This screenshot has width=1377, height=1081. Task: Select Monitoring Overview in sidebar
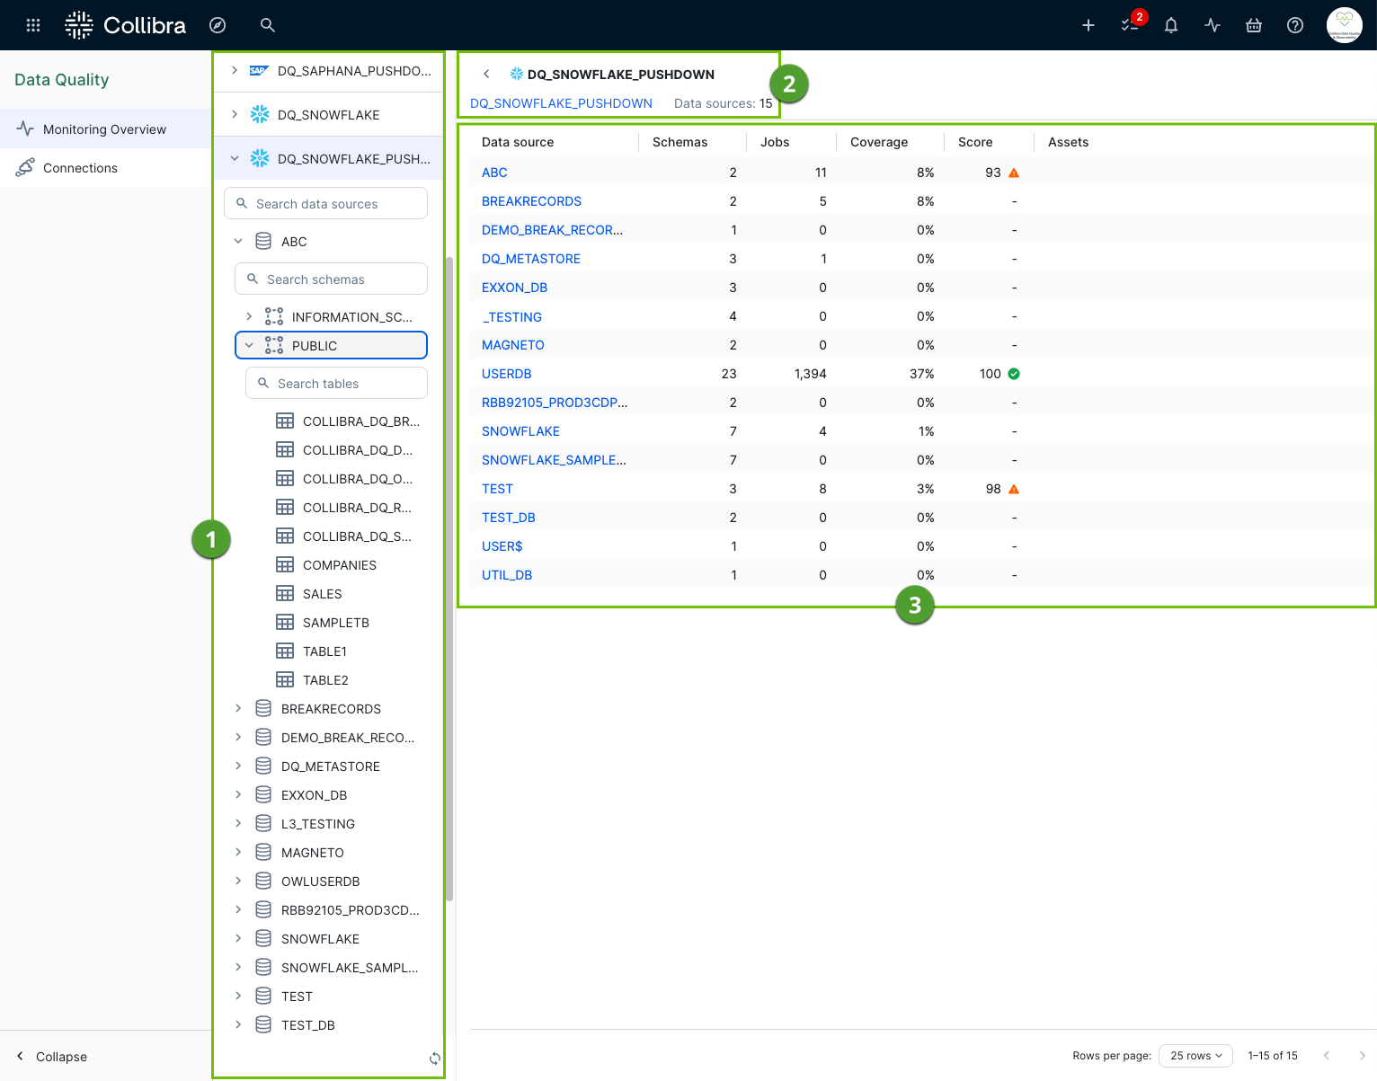104,128
